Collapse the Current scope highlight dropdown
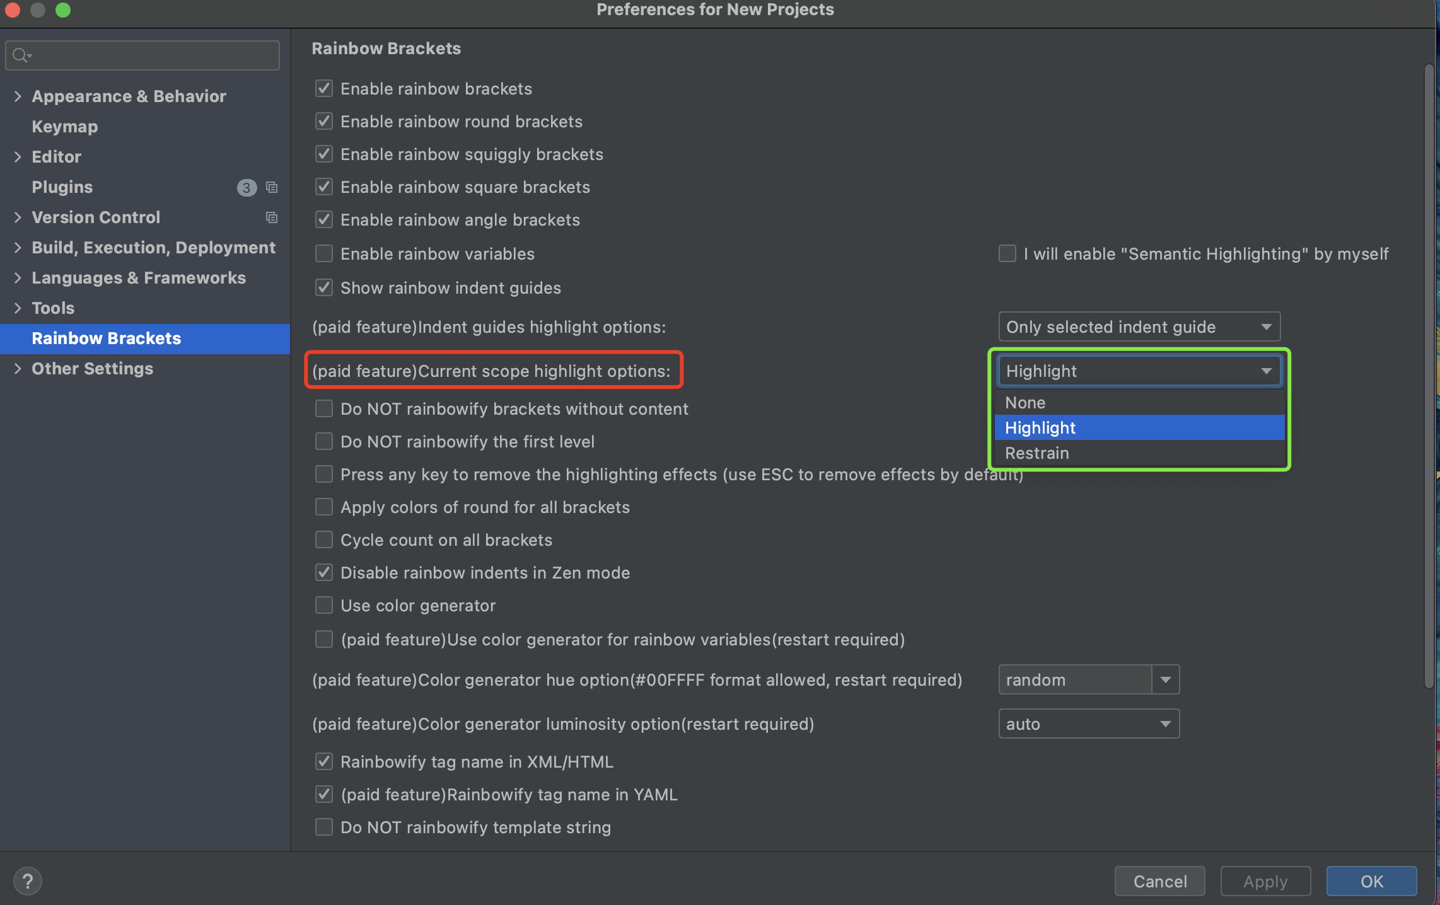1440x905 pixels. (1139, 371)
